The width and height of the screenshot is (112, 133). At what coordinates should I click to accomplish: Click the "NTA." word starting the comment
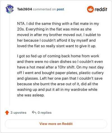21,23
